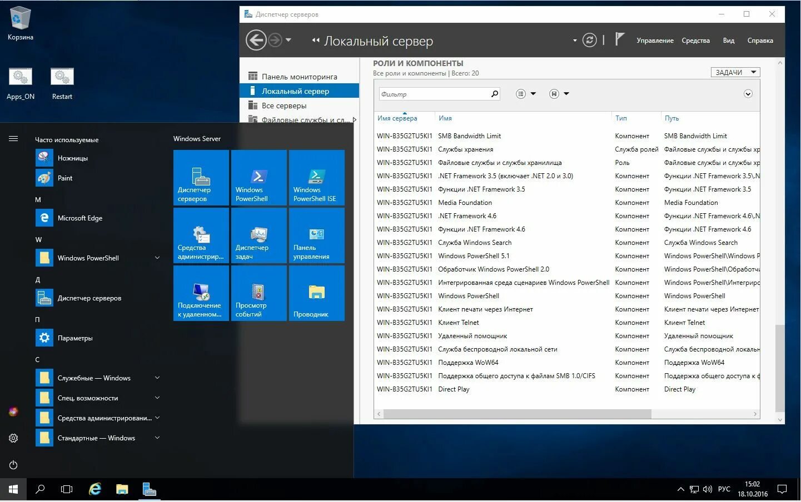The width and height of the screenshot is (801, 502).
Task: Select Все серверы in the sidebar
Action: pyautogui.click(x=300, y=106)
